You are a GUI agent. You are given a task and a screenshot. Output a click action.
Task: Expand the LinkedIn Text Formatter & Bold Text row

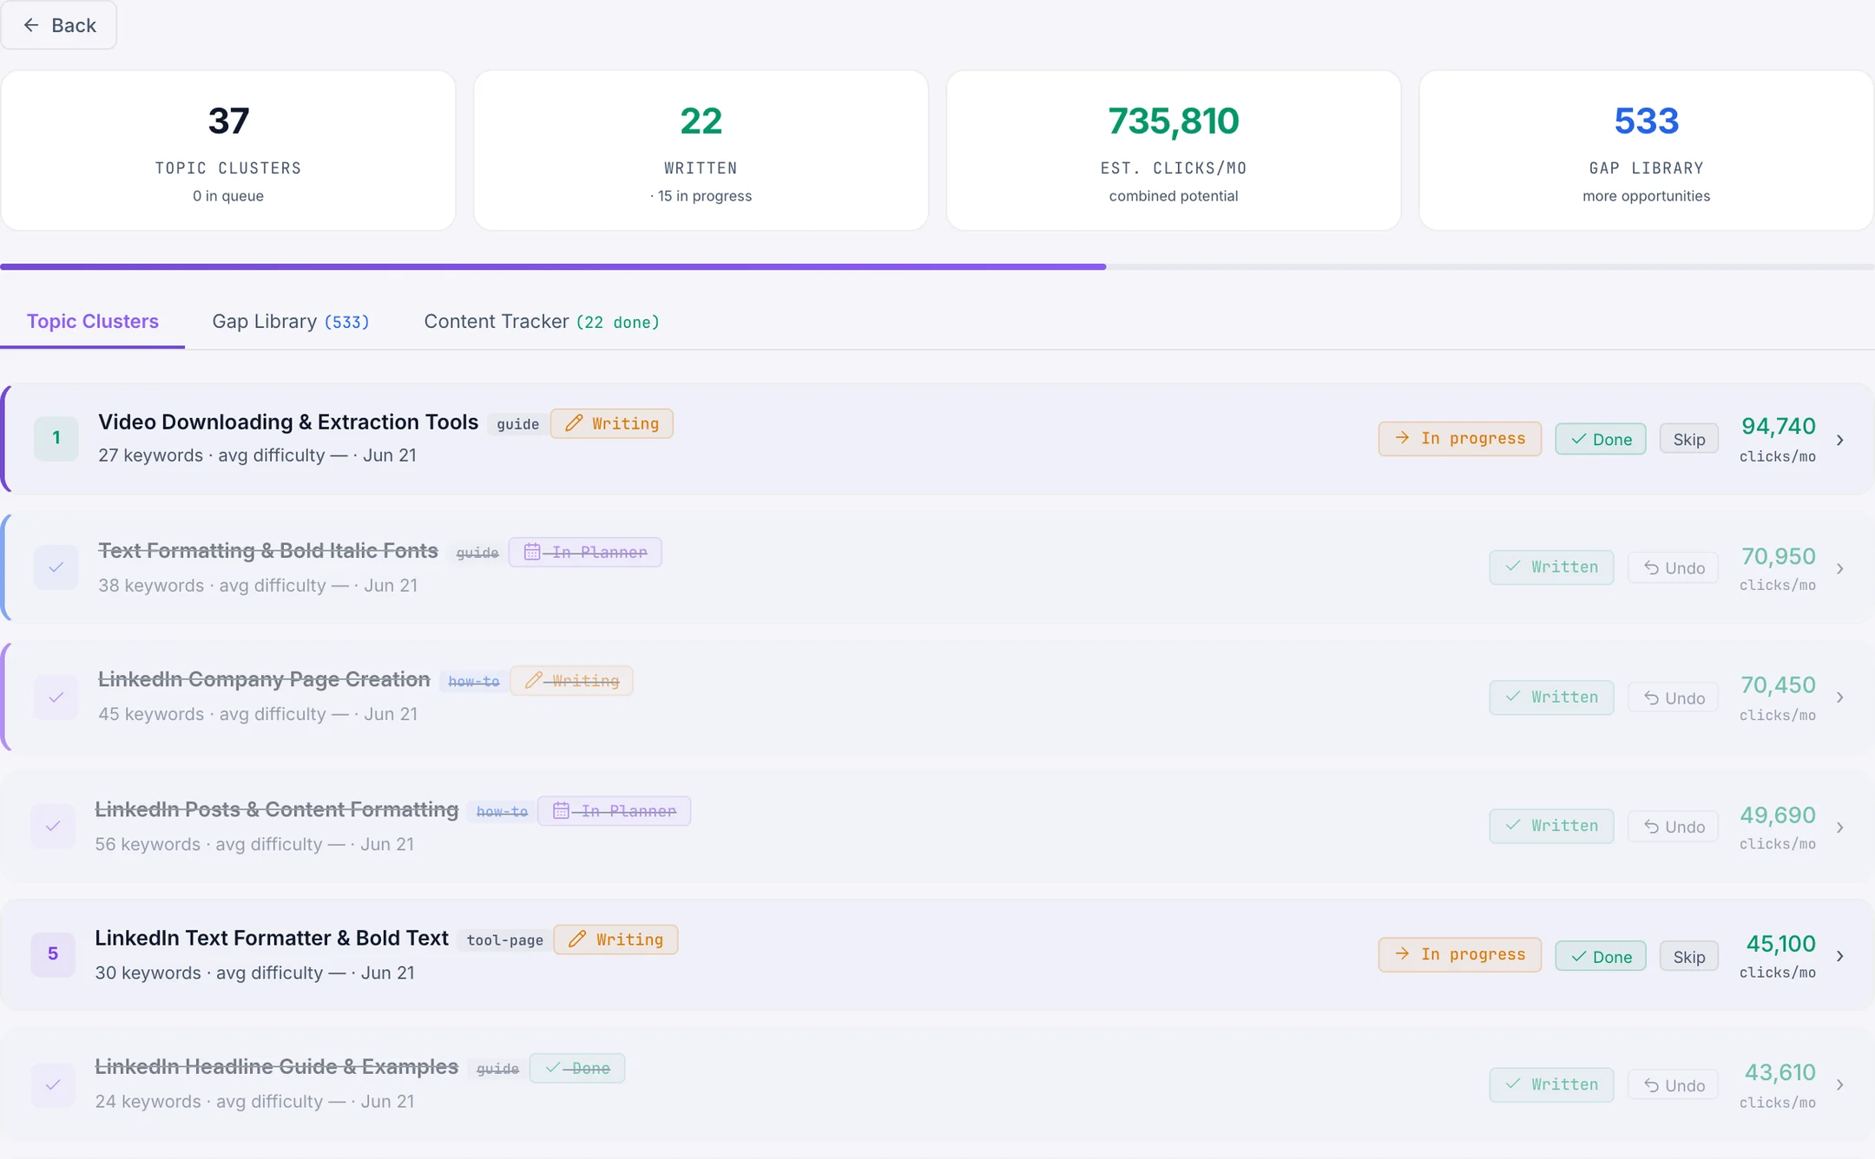[1839, 956]
